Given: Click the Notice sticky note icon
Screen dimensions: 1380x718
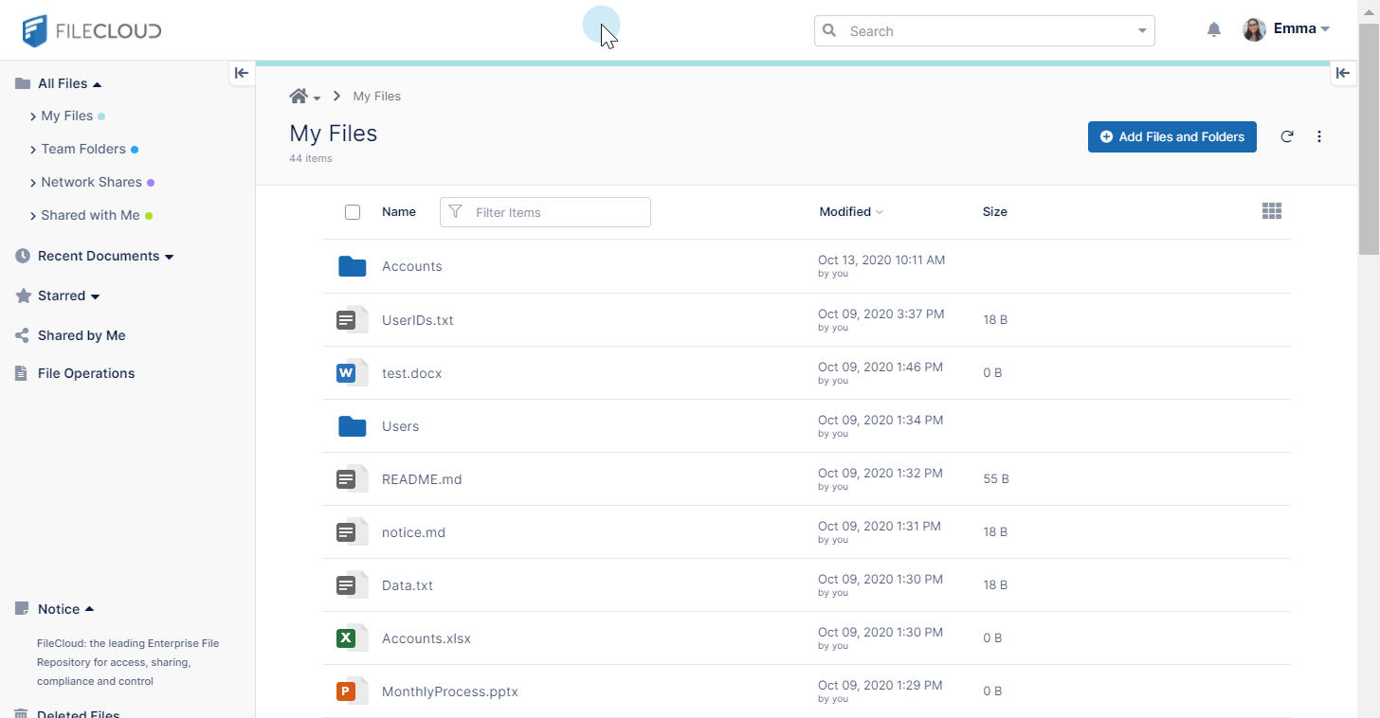Looking at the screenshot, I should tap(22, 609).
